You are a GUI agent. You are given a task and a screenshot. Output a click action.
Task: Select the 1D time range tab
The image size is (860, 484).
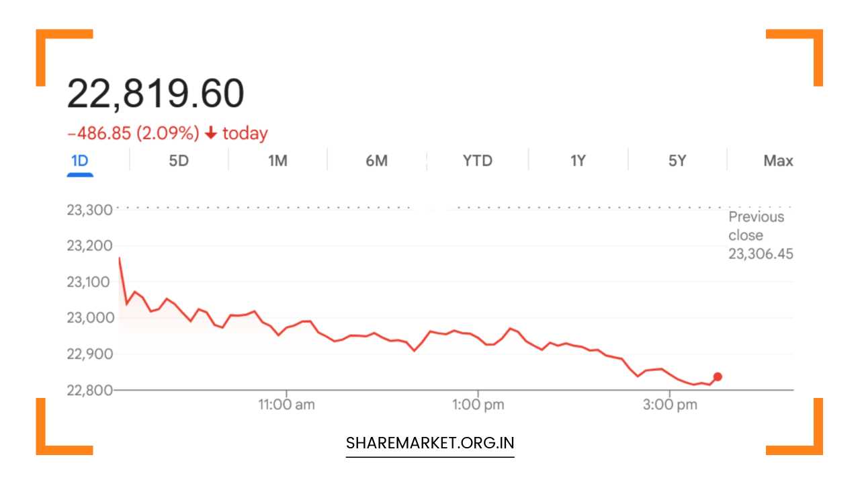coord(80,161)
